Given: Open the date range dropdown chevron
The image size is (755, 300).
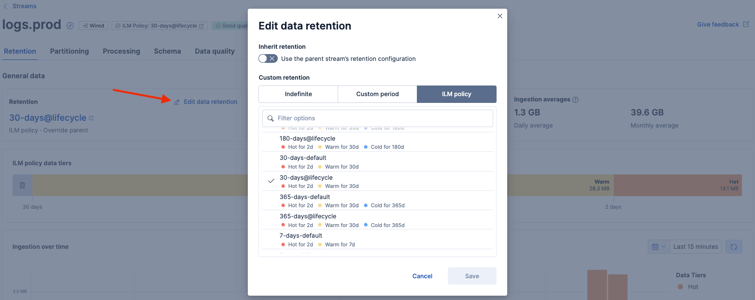Looking at the screenshot, I should pyautogui.click(x=663, y=246).
